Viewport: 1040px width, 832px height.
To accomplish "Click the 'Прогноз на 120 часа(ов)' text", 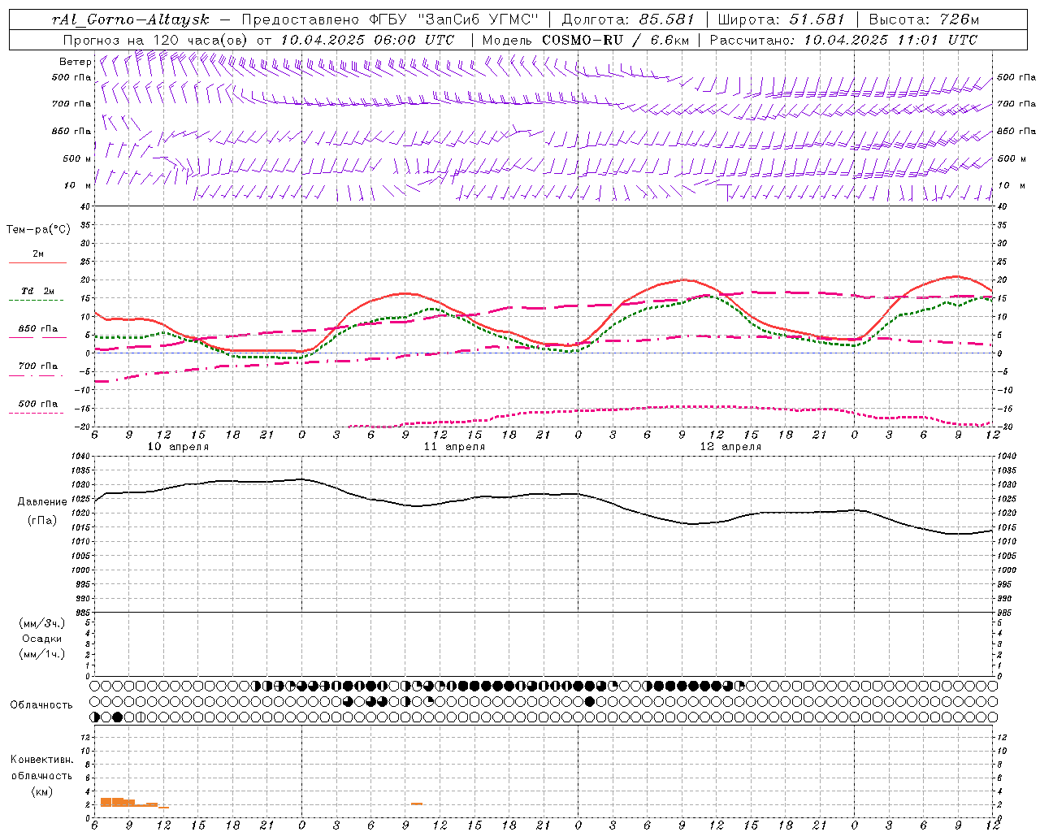I will pos(156,40).
